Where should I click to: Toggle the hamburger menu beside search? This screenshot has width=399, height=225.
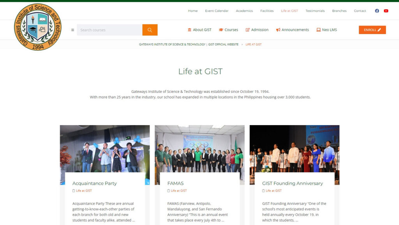[72, 30]
